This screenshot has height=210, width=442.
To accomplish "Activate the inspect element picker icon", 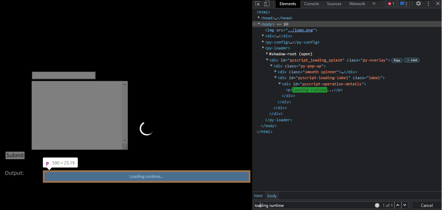I will [258, 4].
